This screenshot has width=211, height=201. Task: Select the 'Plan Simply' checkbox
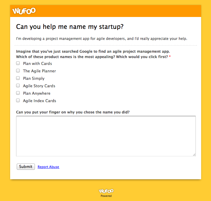coord(18,78)
